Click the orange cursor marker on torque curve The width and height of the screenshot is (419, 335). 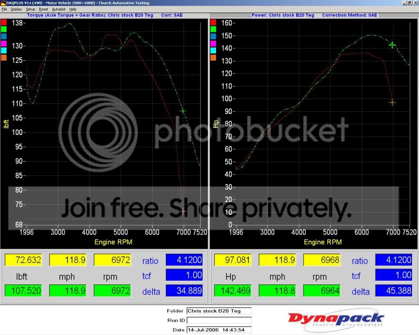click(183, 211)
